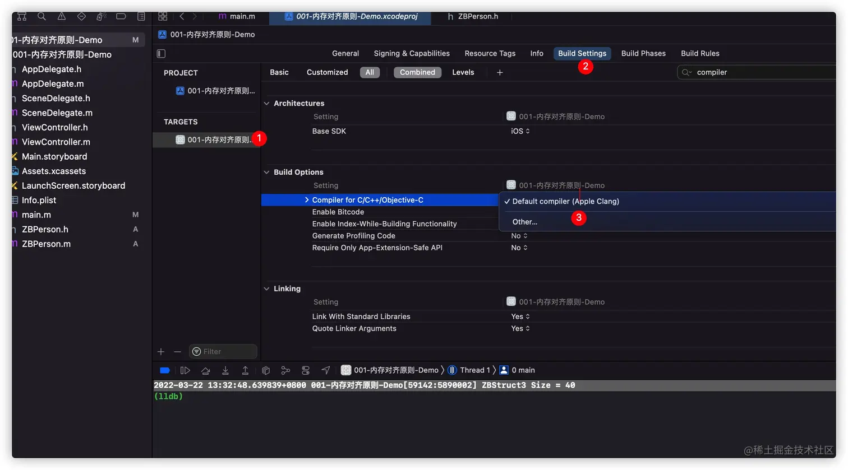Click the related items grid icon

pos(163,16)
